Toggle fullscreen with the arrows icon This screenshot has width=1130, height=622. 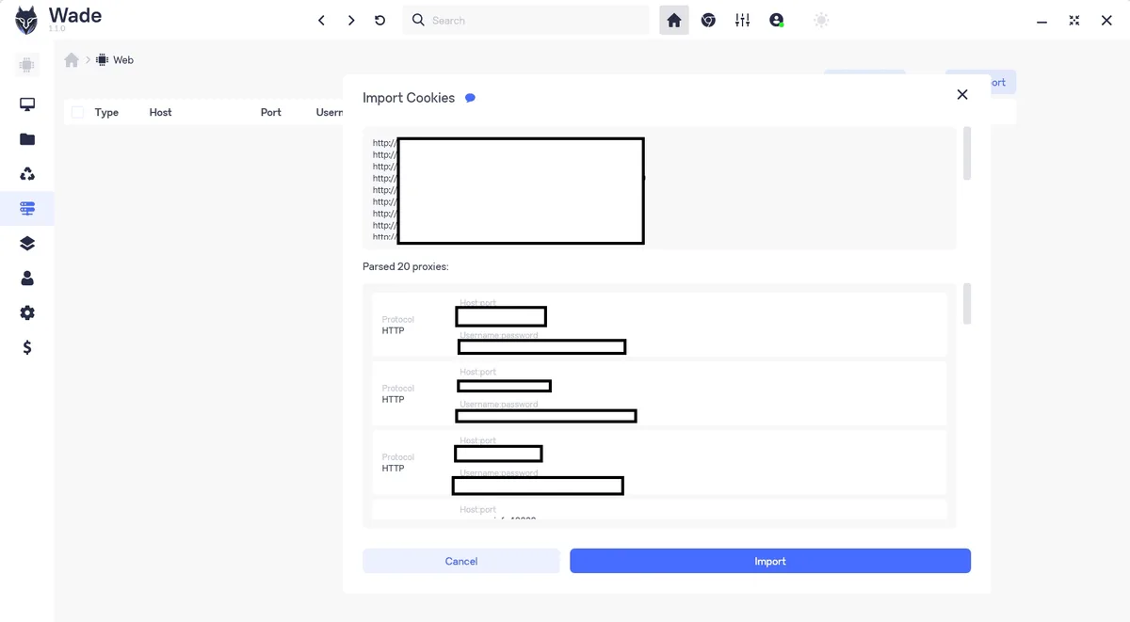pyautogui.click(x=1074, y=20)
